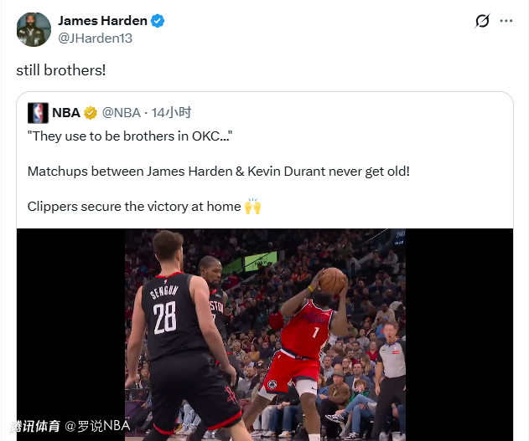
Task: Click the blue verified badge beside James Harden
Action: [x=158, y=21]
